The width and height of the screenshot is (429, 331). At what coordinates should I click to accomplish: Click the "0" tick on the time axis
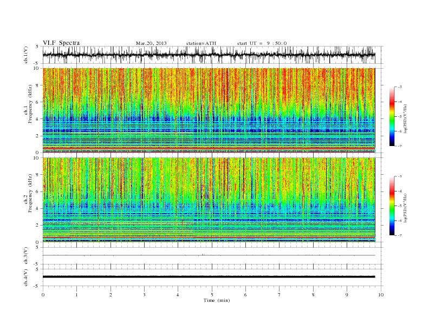pyautogui.click(x=43, y=295)
